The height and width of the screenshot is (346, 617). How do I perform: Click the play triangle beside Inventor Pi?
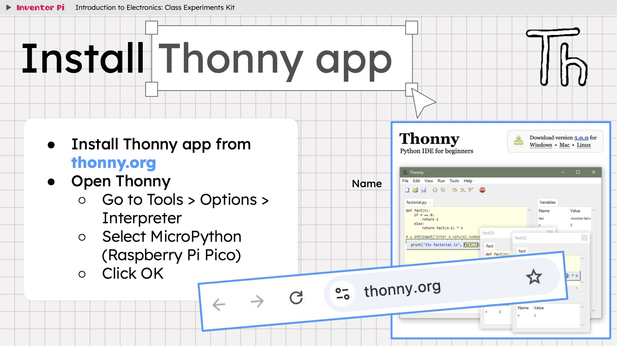(8, 7)
